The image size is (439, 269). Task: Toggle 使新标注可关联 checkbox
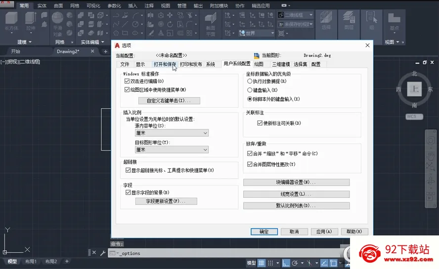260,123
